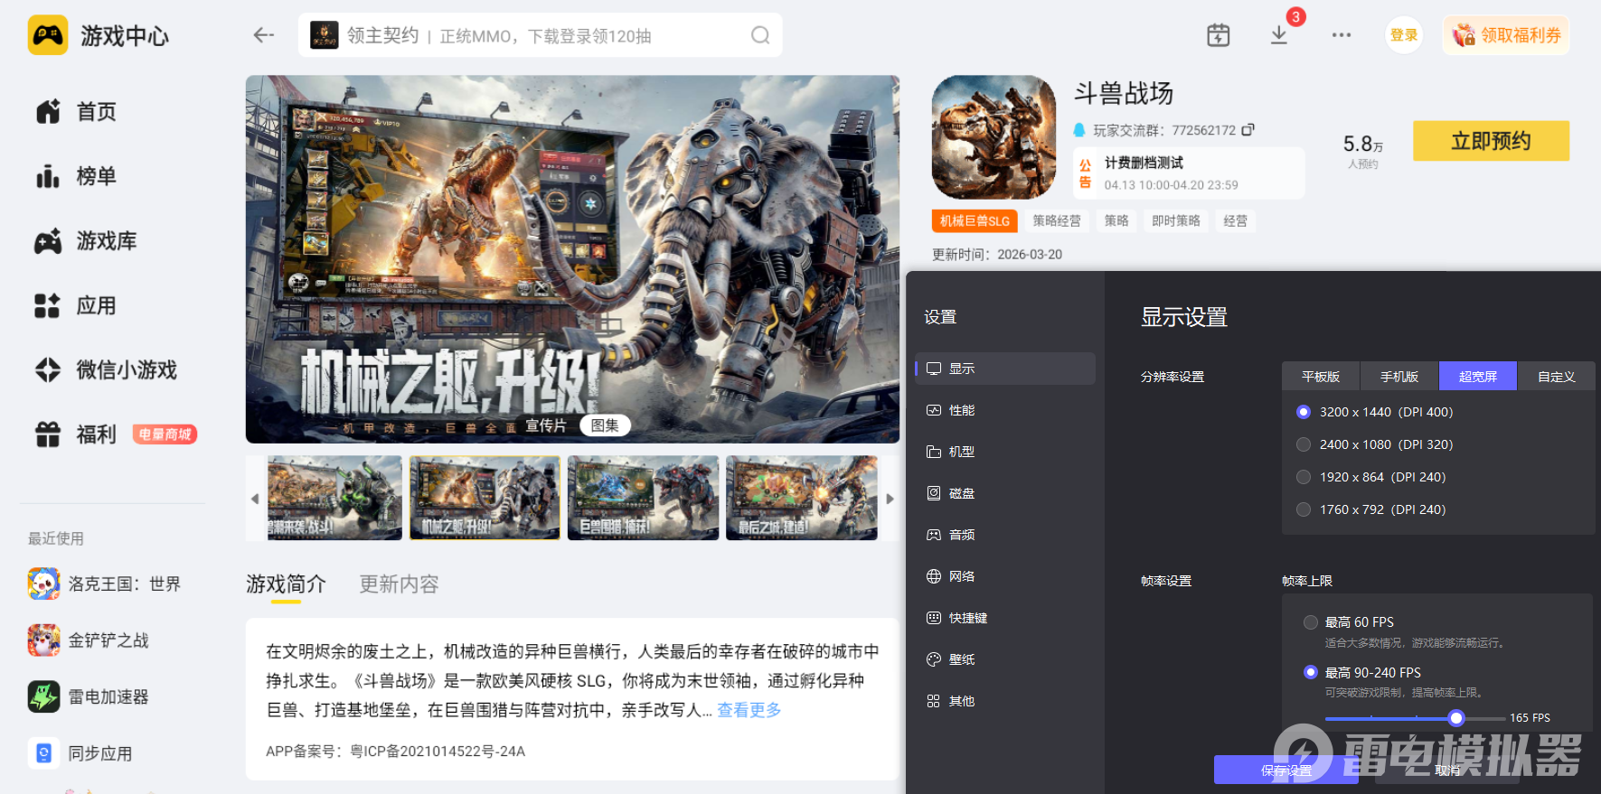Click the 电量商城 badge

[x=165, y=434]
